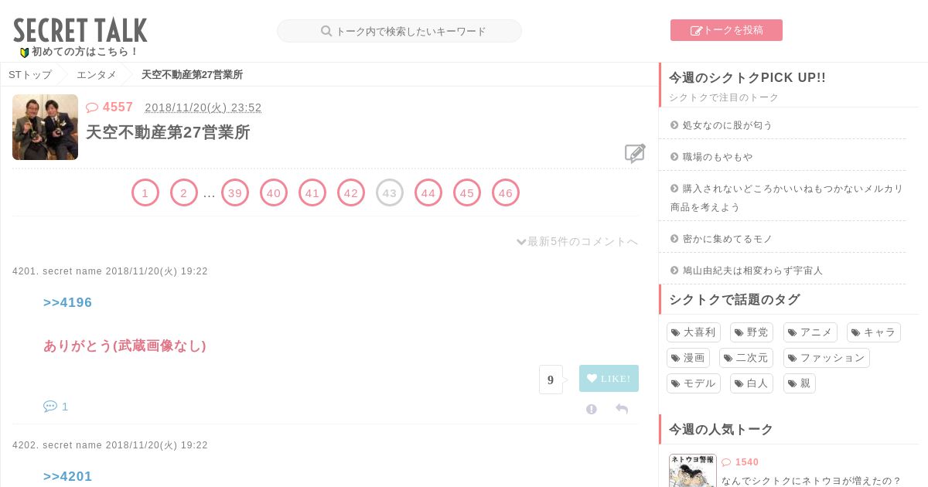Open the beginner guide link 初めての方はこちら

point(79,52)
